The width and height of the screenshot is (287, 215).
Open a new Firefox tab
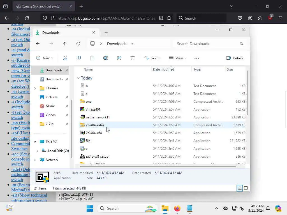81,6
